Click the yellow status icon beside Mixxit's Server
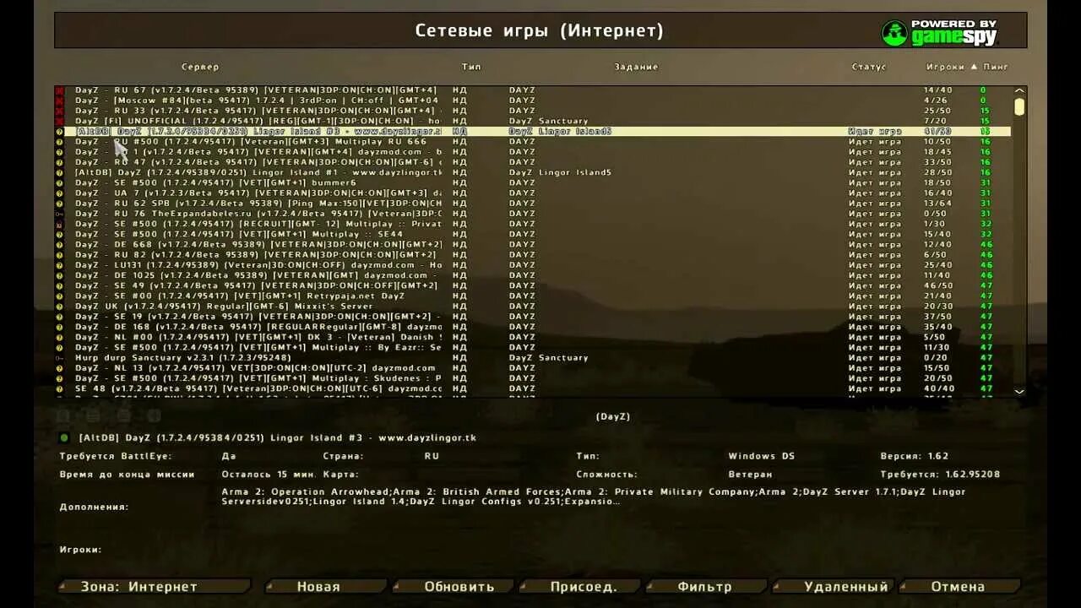The image size is (1081, 608). [60, 306]
